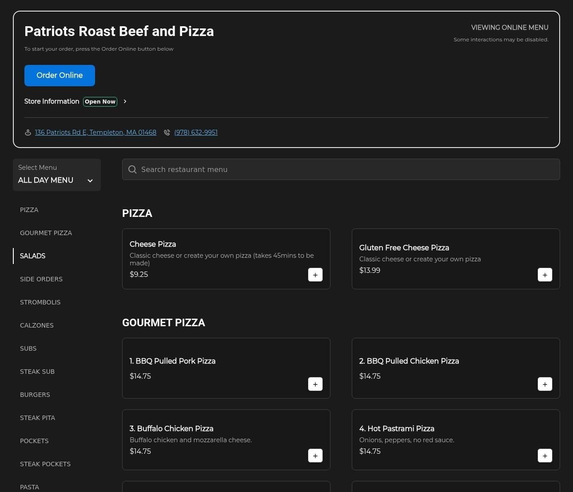Go to the STROMBOLIS category
The height and width of the screenshot is (492, 573).
click(x=40, y=302)
